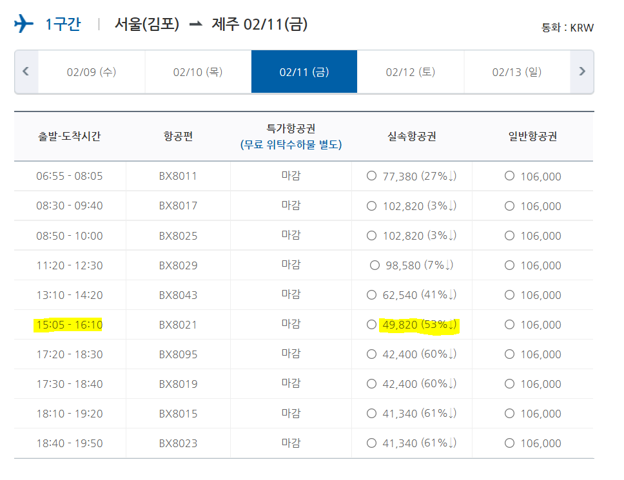Image resolution: width=624 pixels, height=480 pixels.
Task: Select the 02/10 (목) date tab
Action: click(198, 72)
